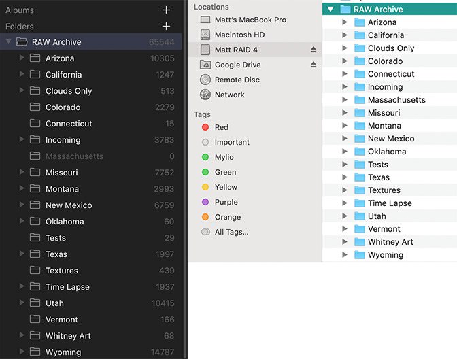Screen dimensions: 457x359
Task: Click the Vermont folder icon in dark panel
Action: click(35, 319)
